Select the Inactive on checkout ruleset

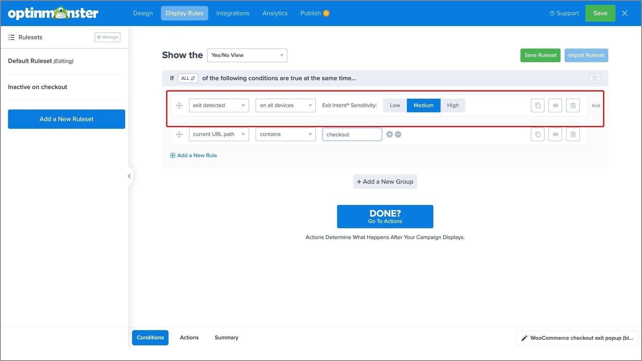(x=38, y=87)
